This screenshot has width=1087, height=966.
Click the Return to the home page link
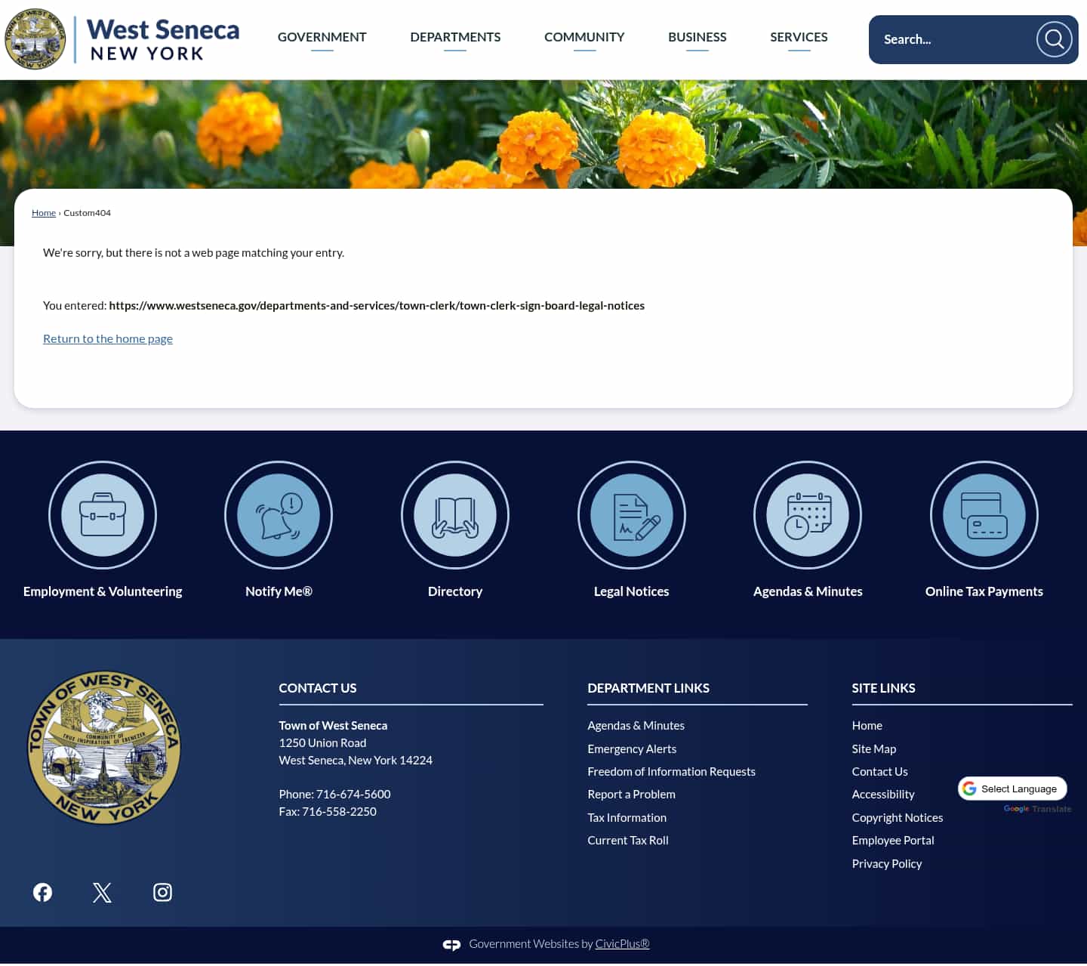(107, 338)
